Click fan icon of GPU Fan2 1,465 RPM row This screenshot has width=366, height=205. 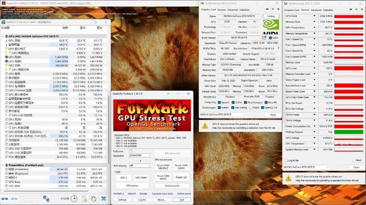coord(6,61)
